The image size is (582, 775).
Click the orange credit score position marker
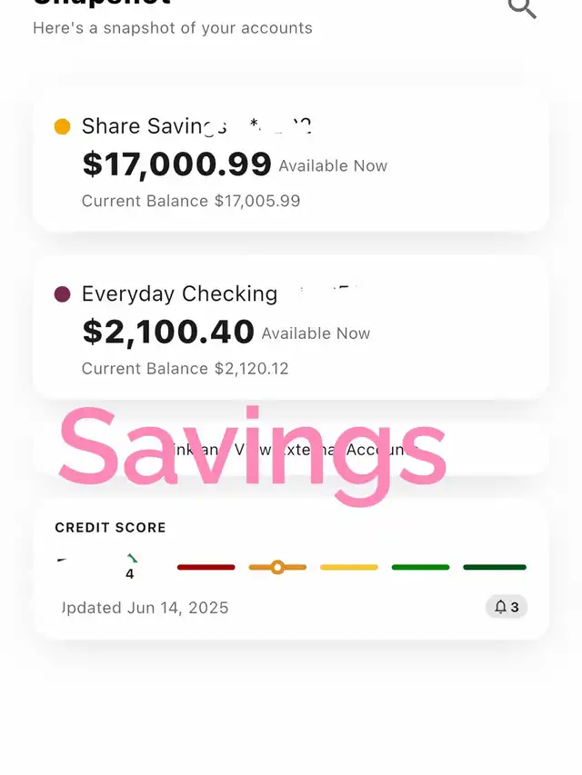tap(277, 567)
